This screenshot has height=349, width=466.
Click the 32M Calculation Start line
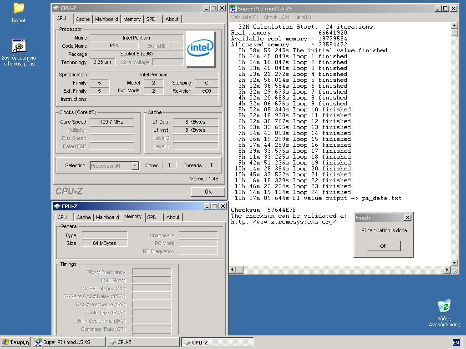coord(307,27)
